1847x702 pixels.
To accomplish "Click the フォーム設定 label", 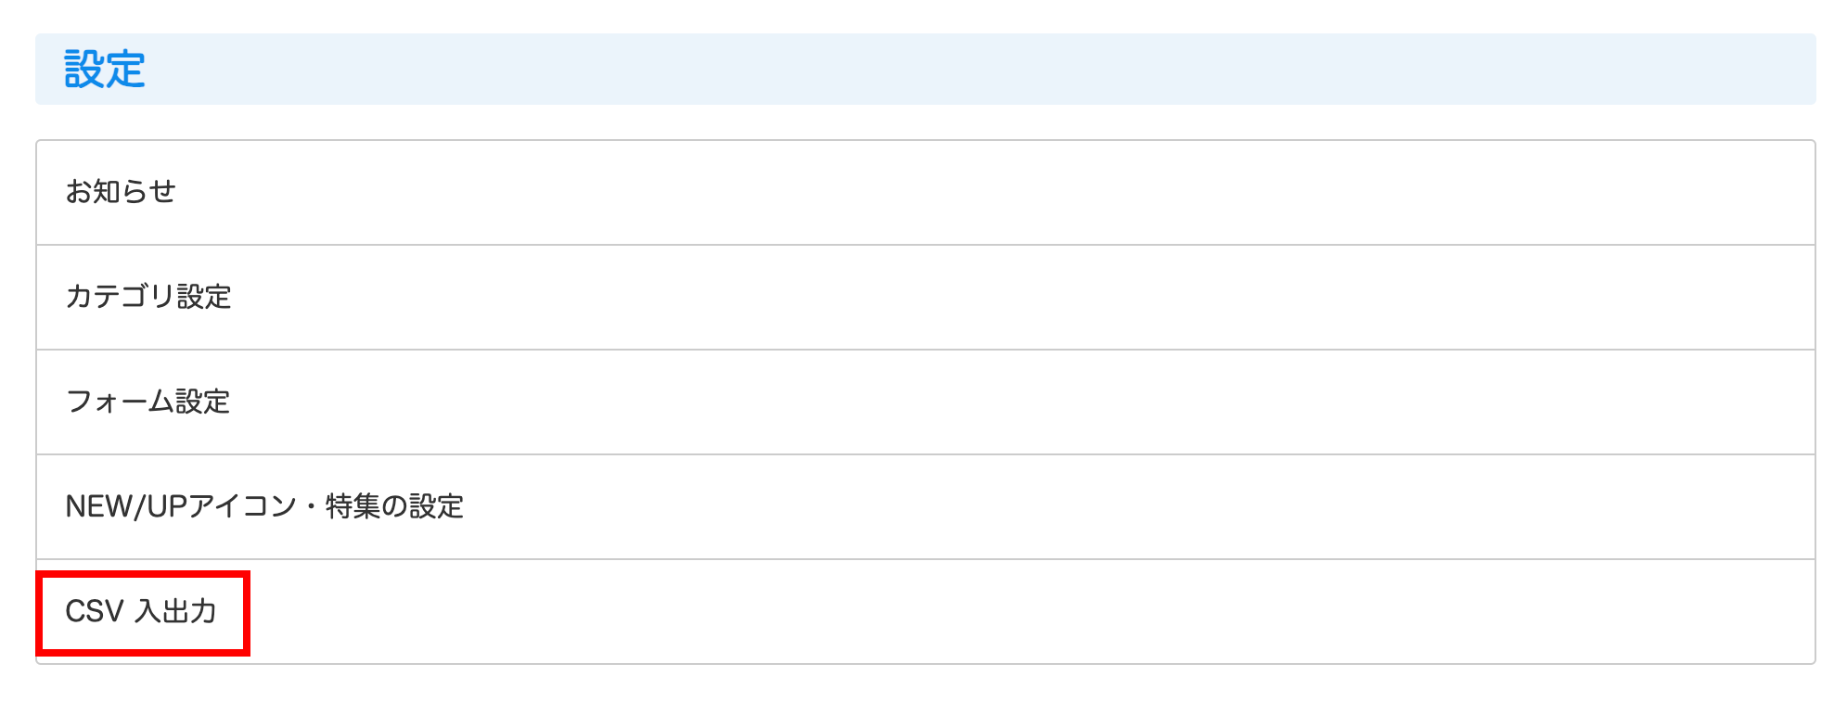I will (x=148, y=402).
